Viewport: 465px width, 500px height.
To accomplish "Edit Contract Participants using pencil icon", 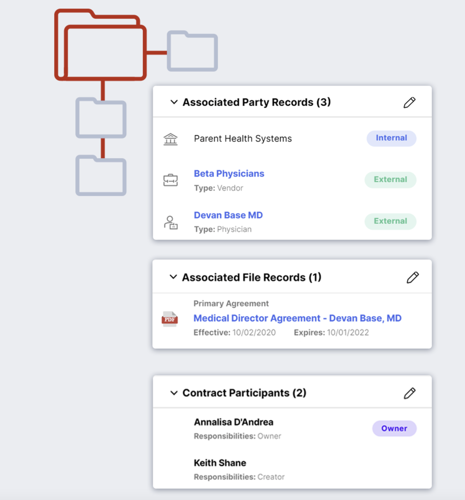I will click(409, 393).
